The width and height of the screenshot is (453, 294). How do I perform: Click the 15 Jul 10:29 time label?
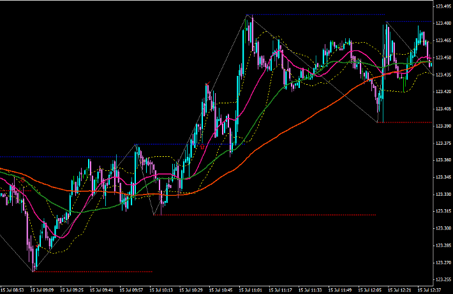pos(191,290)
